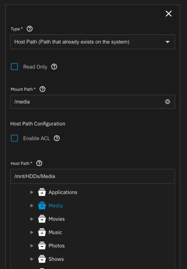Select the Music folder name
The height and width of the screenshot is (269, 187).
pyautogui.click(x=55, y=232)
